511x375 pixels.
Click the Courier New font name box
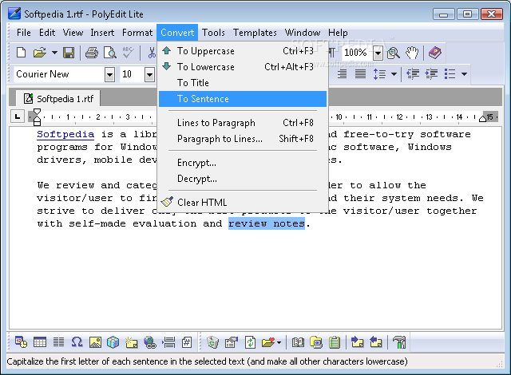60,74
